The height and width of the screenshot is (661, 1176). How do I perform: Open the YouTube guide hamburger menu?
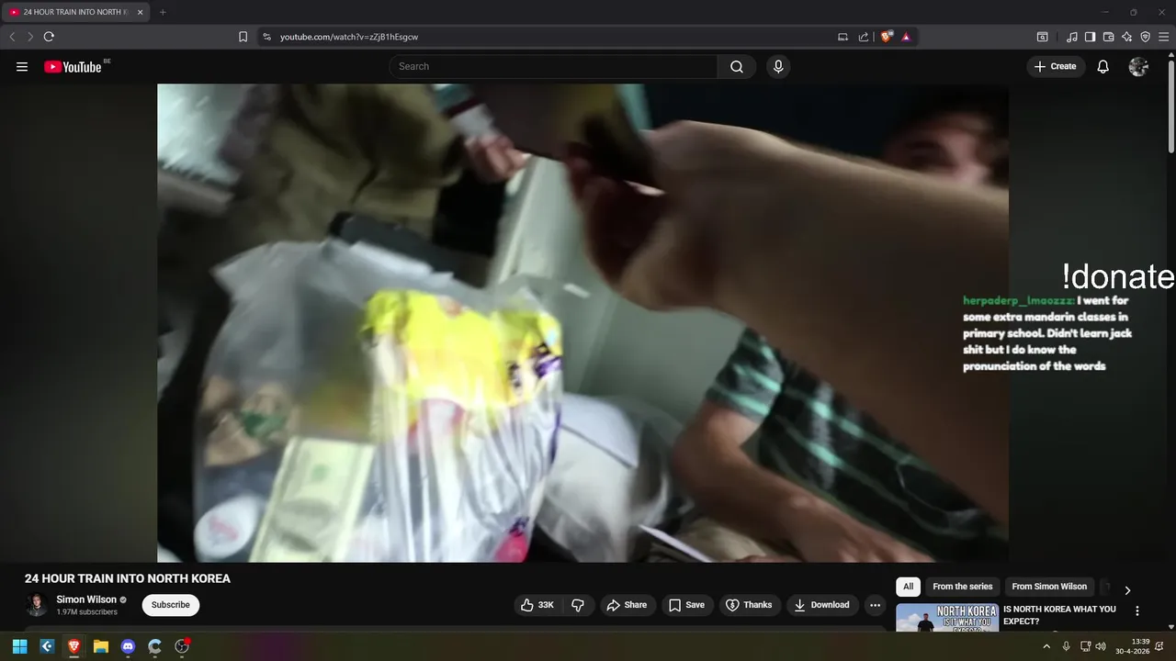click(x=22, y=66)
